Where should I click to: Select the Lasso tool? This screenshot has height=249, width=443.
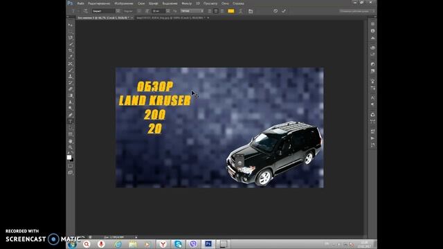(71, 37)
